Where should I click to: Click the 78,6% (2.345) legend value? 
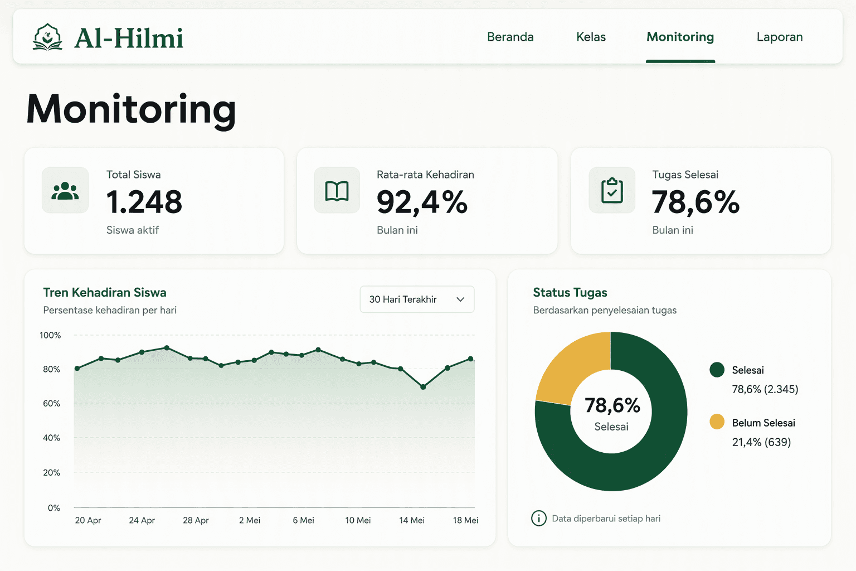(x=765, y=389)
